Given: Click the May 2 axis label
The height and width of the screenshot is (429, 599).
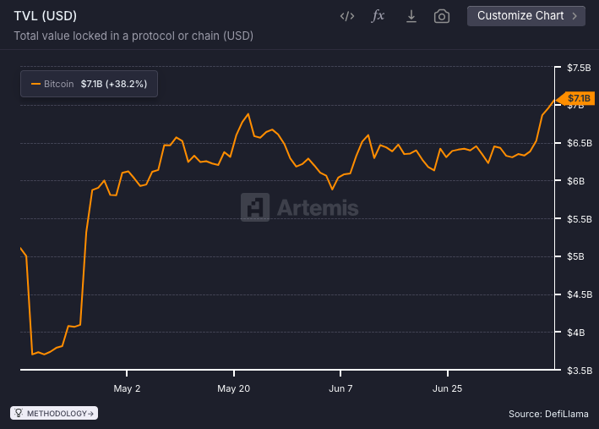Looking at the screenshot, I should [127, 388].
